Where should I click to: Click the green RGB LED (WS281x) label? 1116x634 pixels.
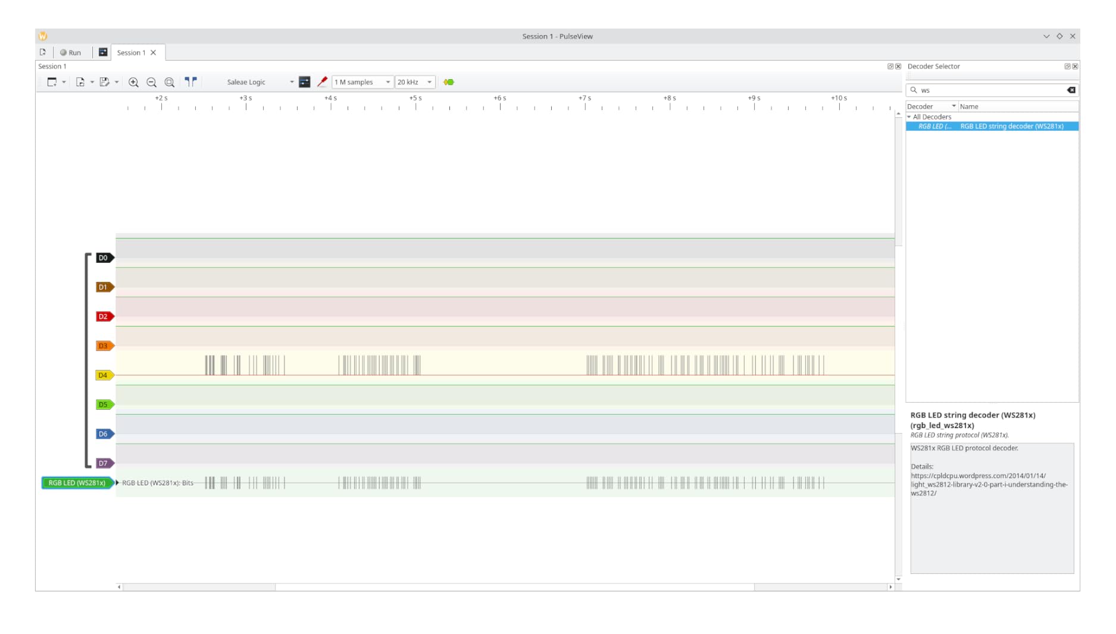tap(77, 483)
